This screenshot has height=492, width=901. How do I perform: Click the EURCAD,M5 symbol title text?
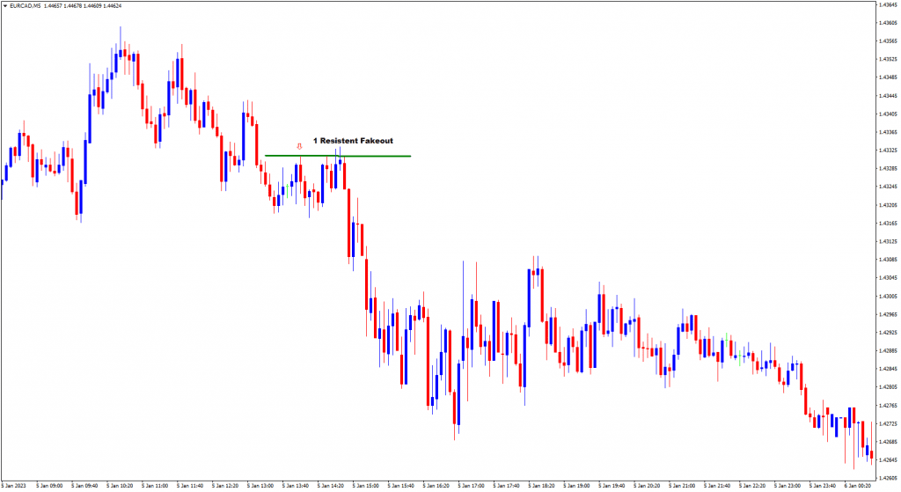click(x=25, y=6)
